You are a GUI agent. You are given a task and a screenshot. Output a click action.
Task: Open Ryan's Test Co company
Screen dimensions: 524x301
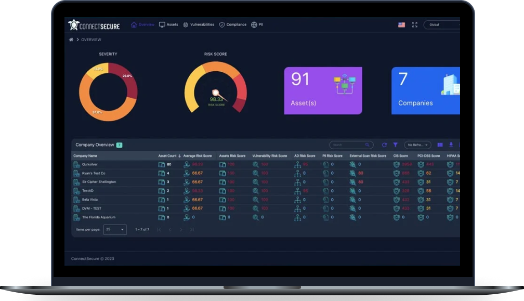pos(266,173)
